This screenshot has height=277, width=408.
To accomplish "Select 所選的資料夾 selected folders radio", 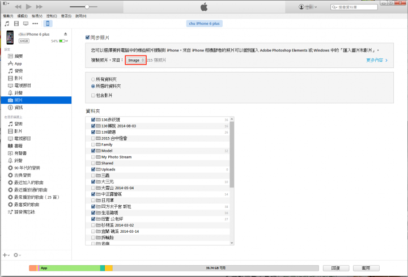I will click(x=93, y=86).
